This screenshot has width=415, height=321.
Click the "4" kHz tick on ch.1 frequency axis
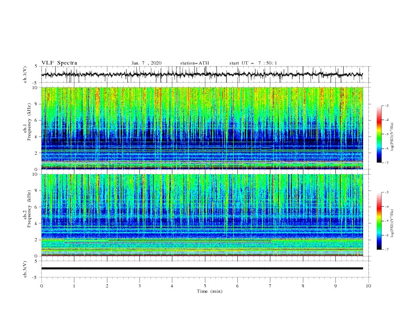tap(37, 137)
